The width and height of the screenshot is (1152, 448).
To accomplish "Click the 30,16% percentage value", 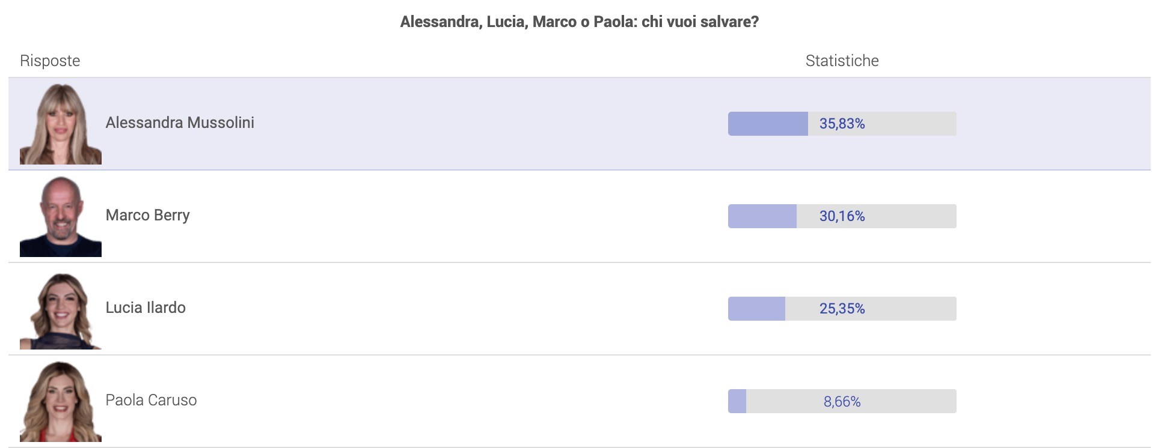I will click(x=842, y=216).
